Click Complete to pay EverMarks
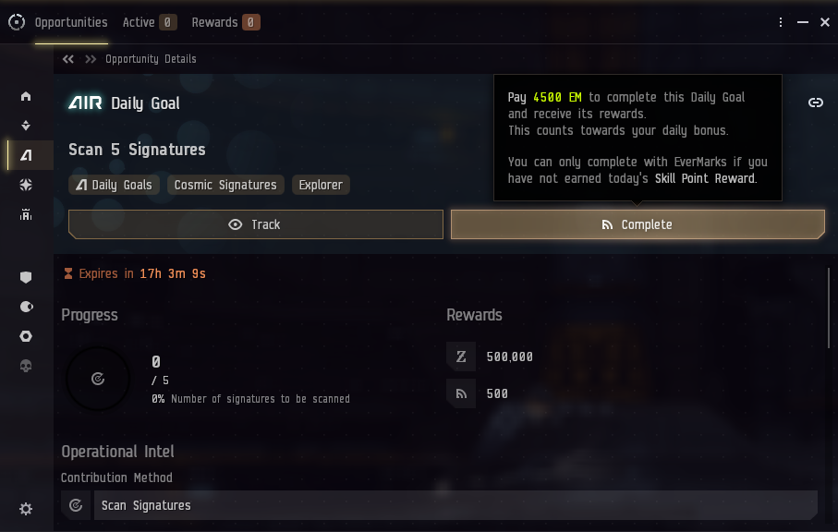This screenshot has height=532, width=838. (x=638, y=224)
